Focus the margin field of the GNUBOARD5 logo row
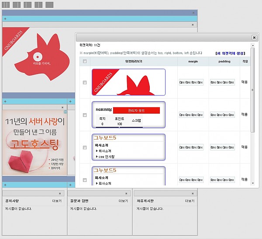The height and width of the screenshot is (239, 262). (191, 82)
